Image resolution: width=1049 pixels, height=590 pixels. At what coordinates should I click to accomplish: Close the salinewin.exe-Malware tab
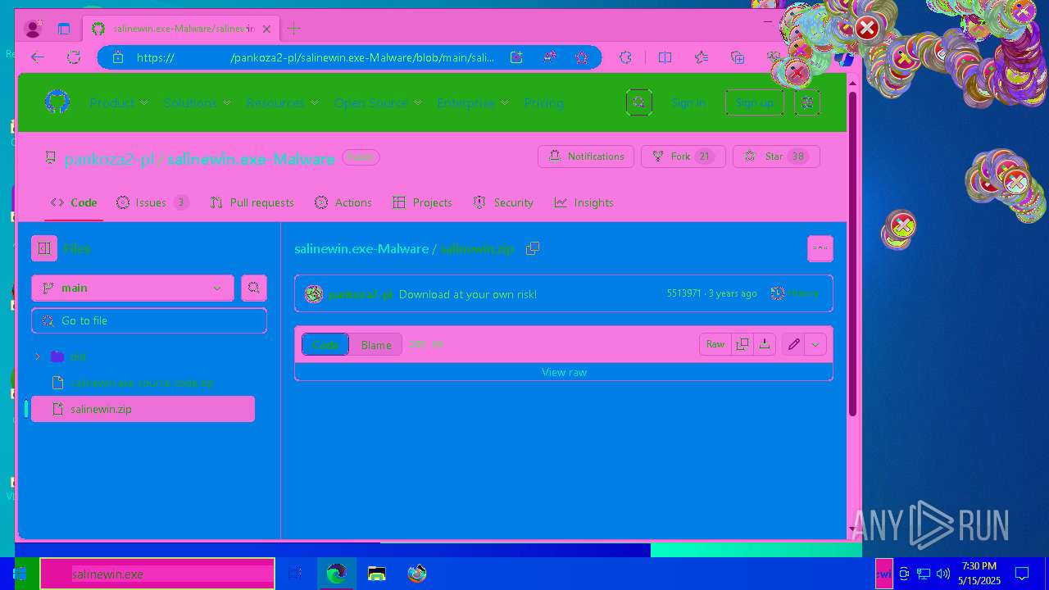click(x=266, y=29)
